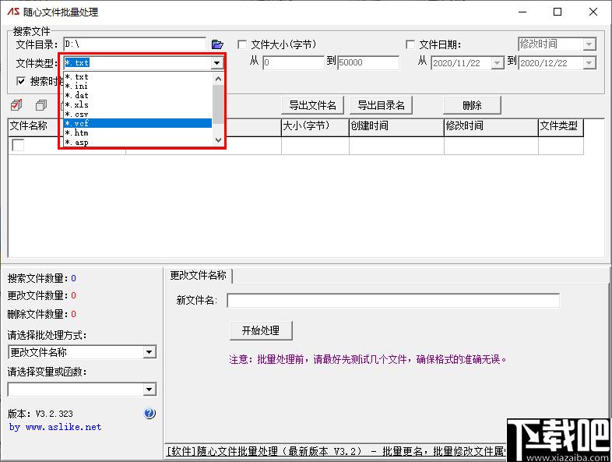Click the file type list scroll-down arrow
Screen dimensions: 612x462
218,140
